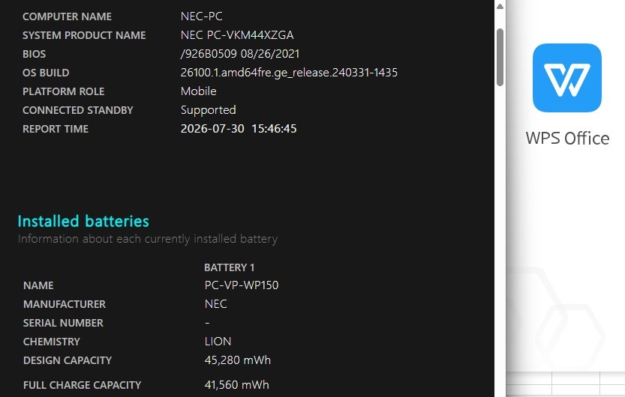Select full charge capacity 41,560 mWh
625x397 pixels.
237,385
